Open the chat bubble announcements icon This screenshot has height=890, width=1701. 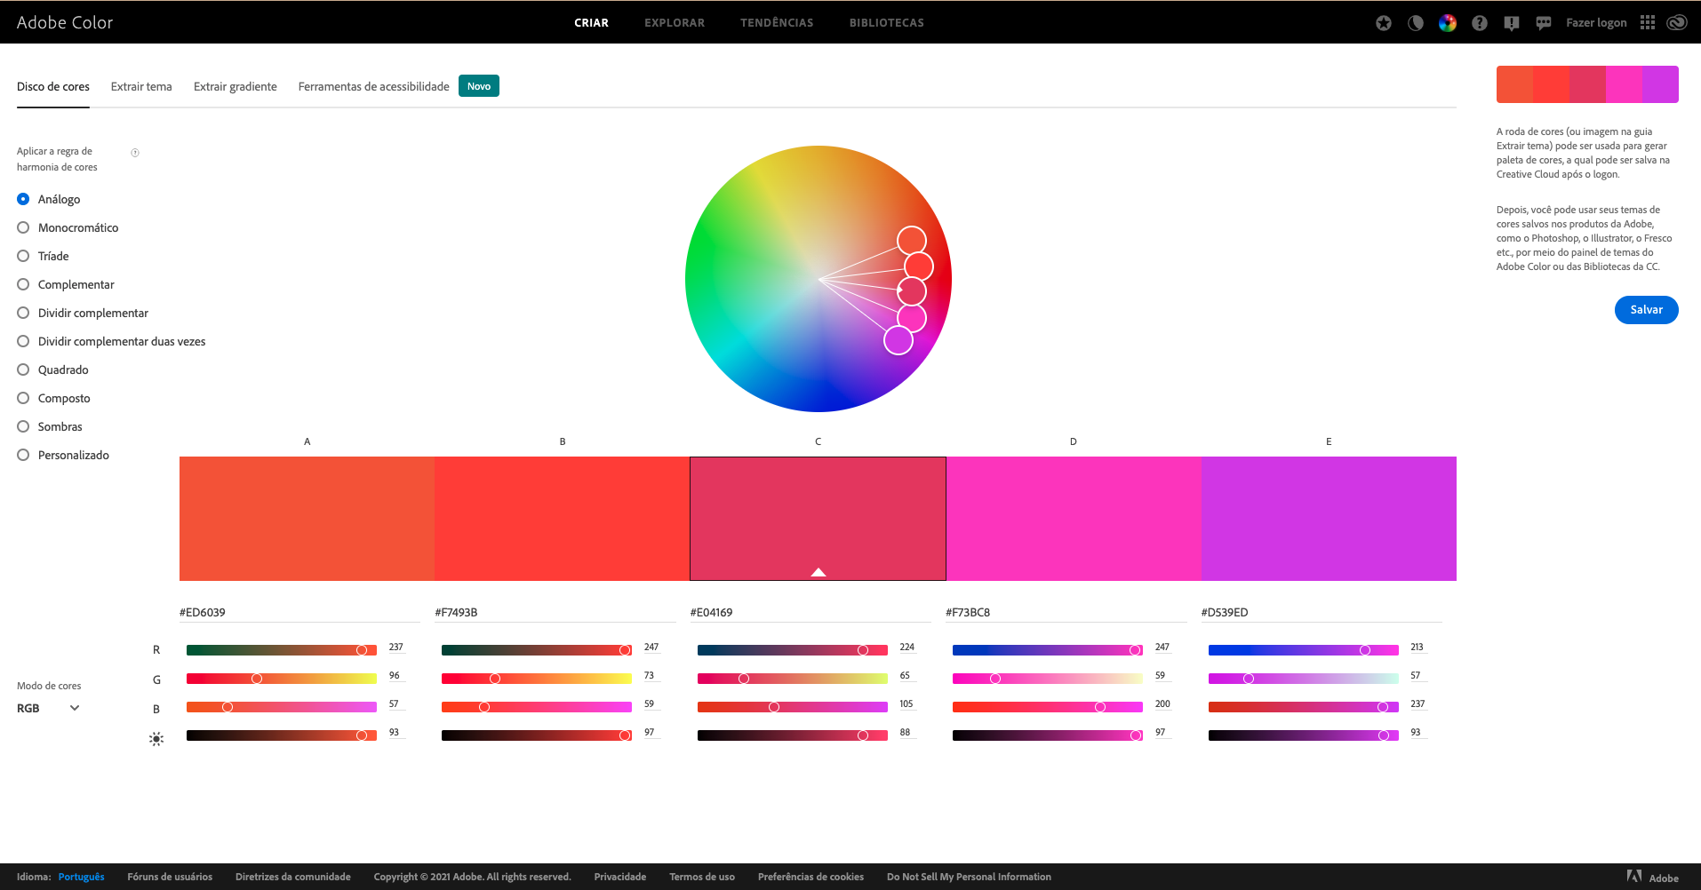(x=1544, y=22)
